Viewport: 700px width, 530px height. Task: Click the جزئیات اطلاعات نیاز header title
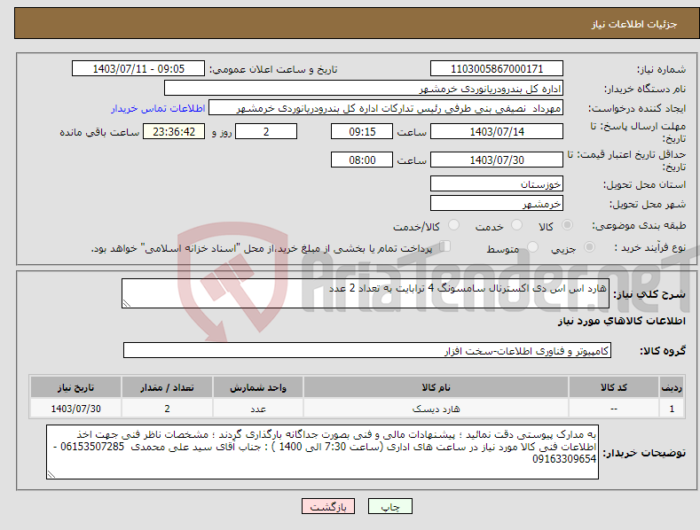pos(634,24)
